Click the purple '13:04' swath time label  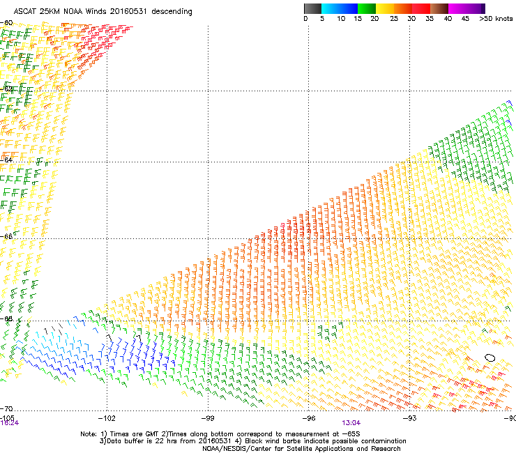point(351,423)
